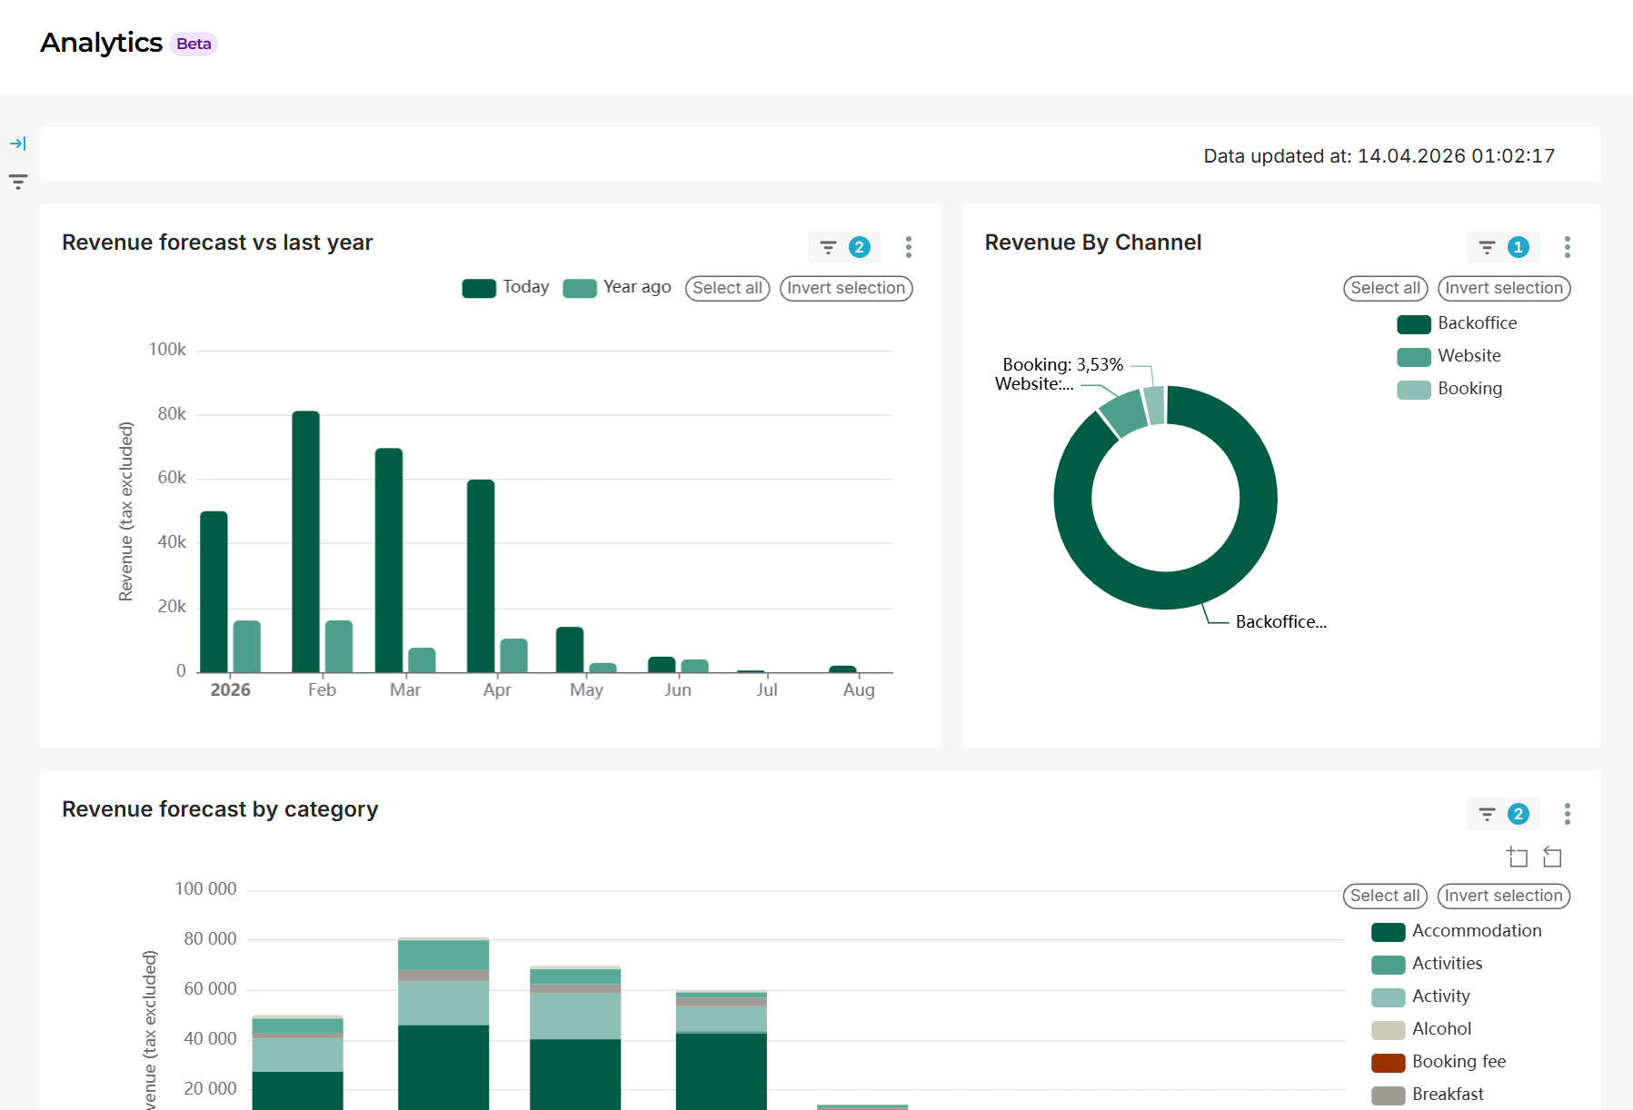Activate the area zoom selection icon

point(1517,857)
